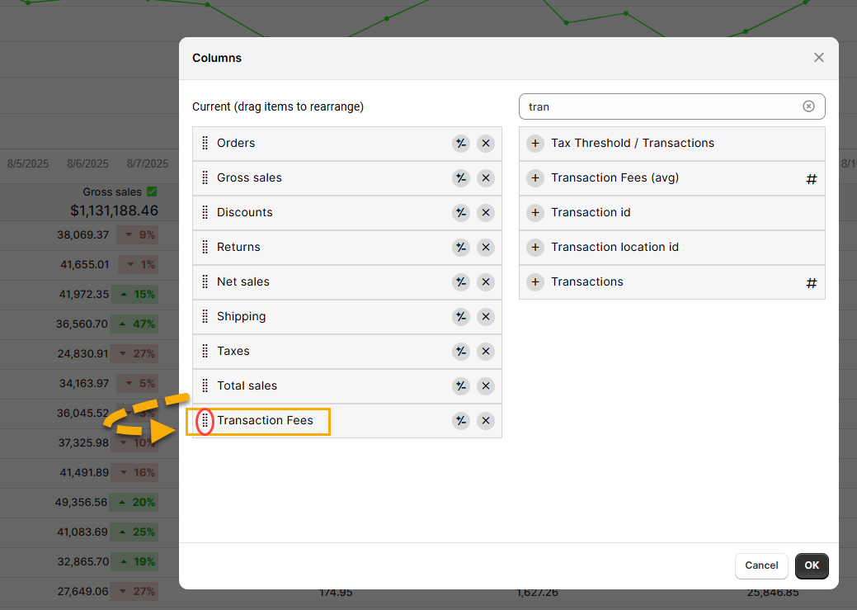Toggle the Gross sales green checkbox
857x610 pixels.
[x=151, y=192]
